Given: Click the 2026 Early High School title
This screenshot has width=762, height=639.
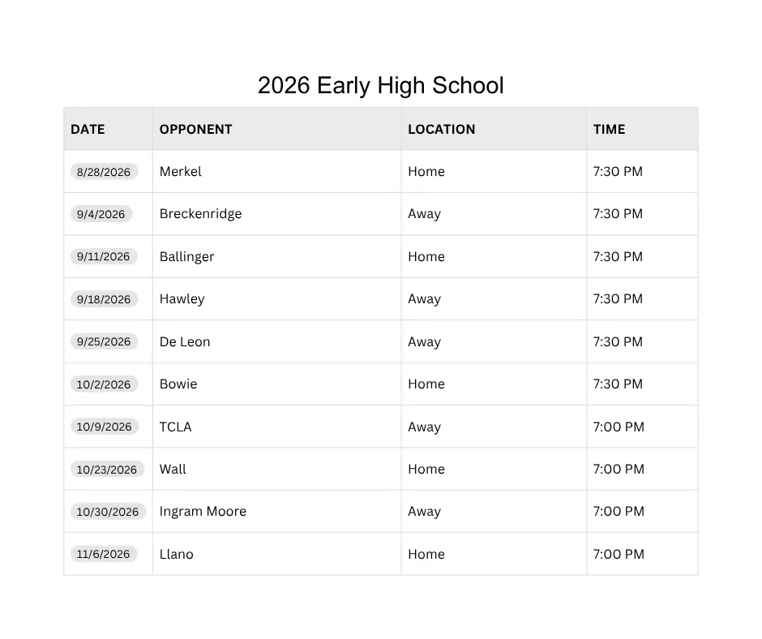Looking at the screenshot, I should coord(380,86).
